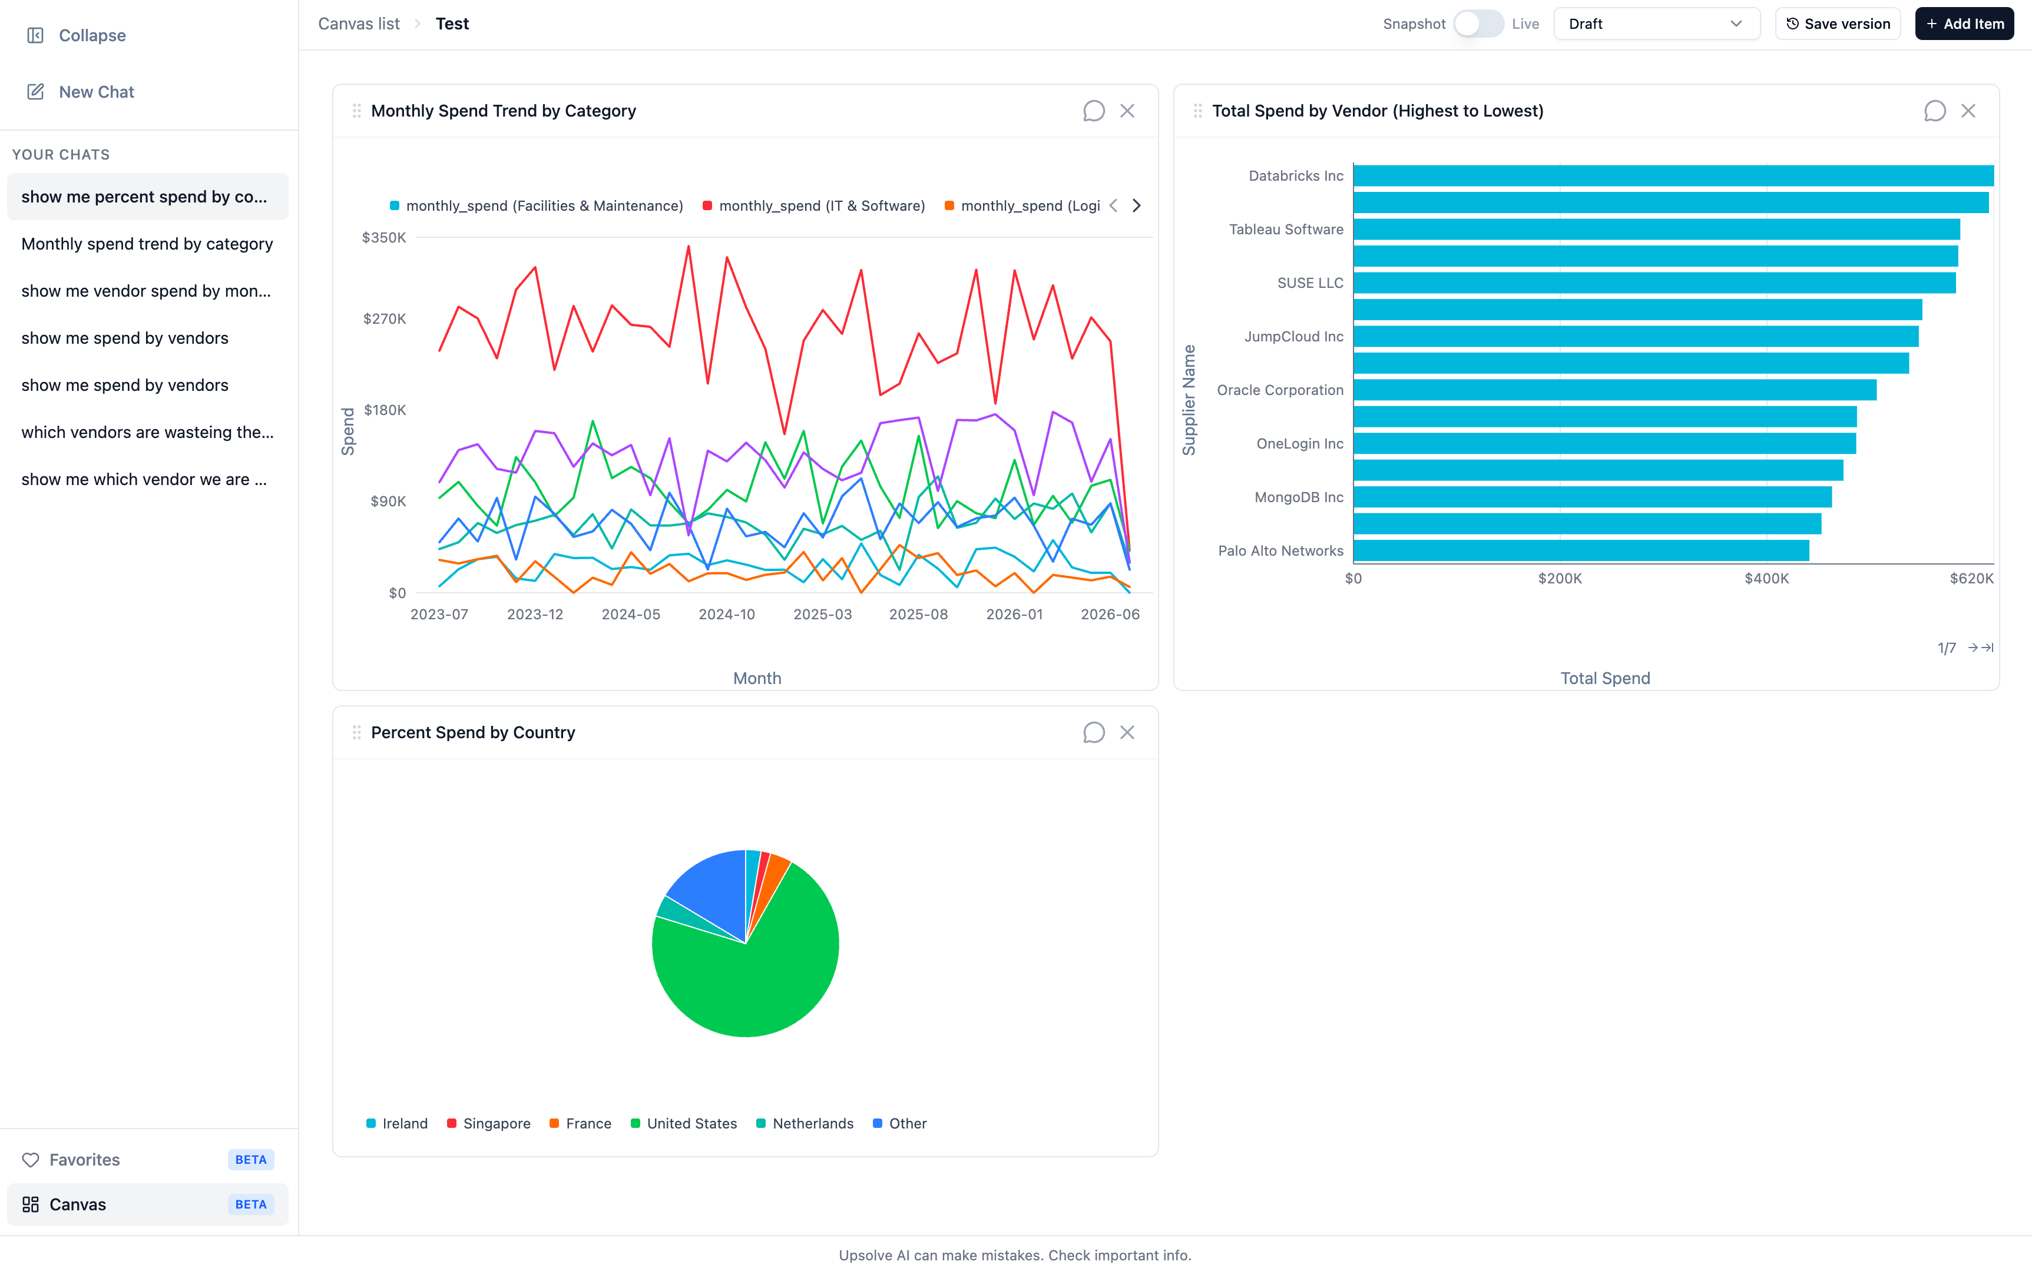
Task: Remove the Total Spend by Vendor card
Action: [1968, 111]
